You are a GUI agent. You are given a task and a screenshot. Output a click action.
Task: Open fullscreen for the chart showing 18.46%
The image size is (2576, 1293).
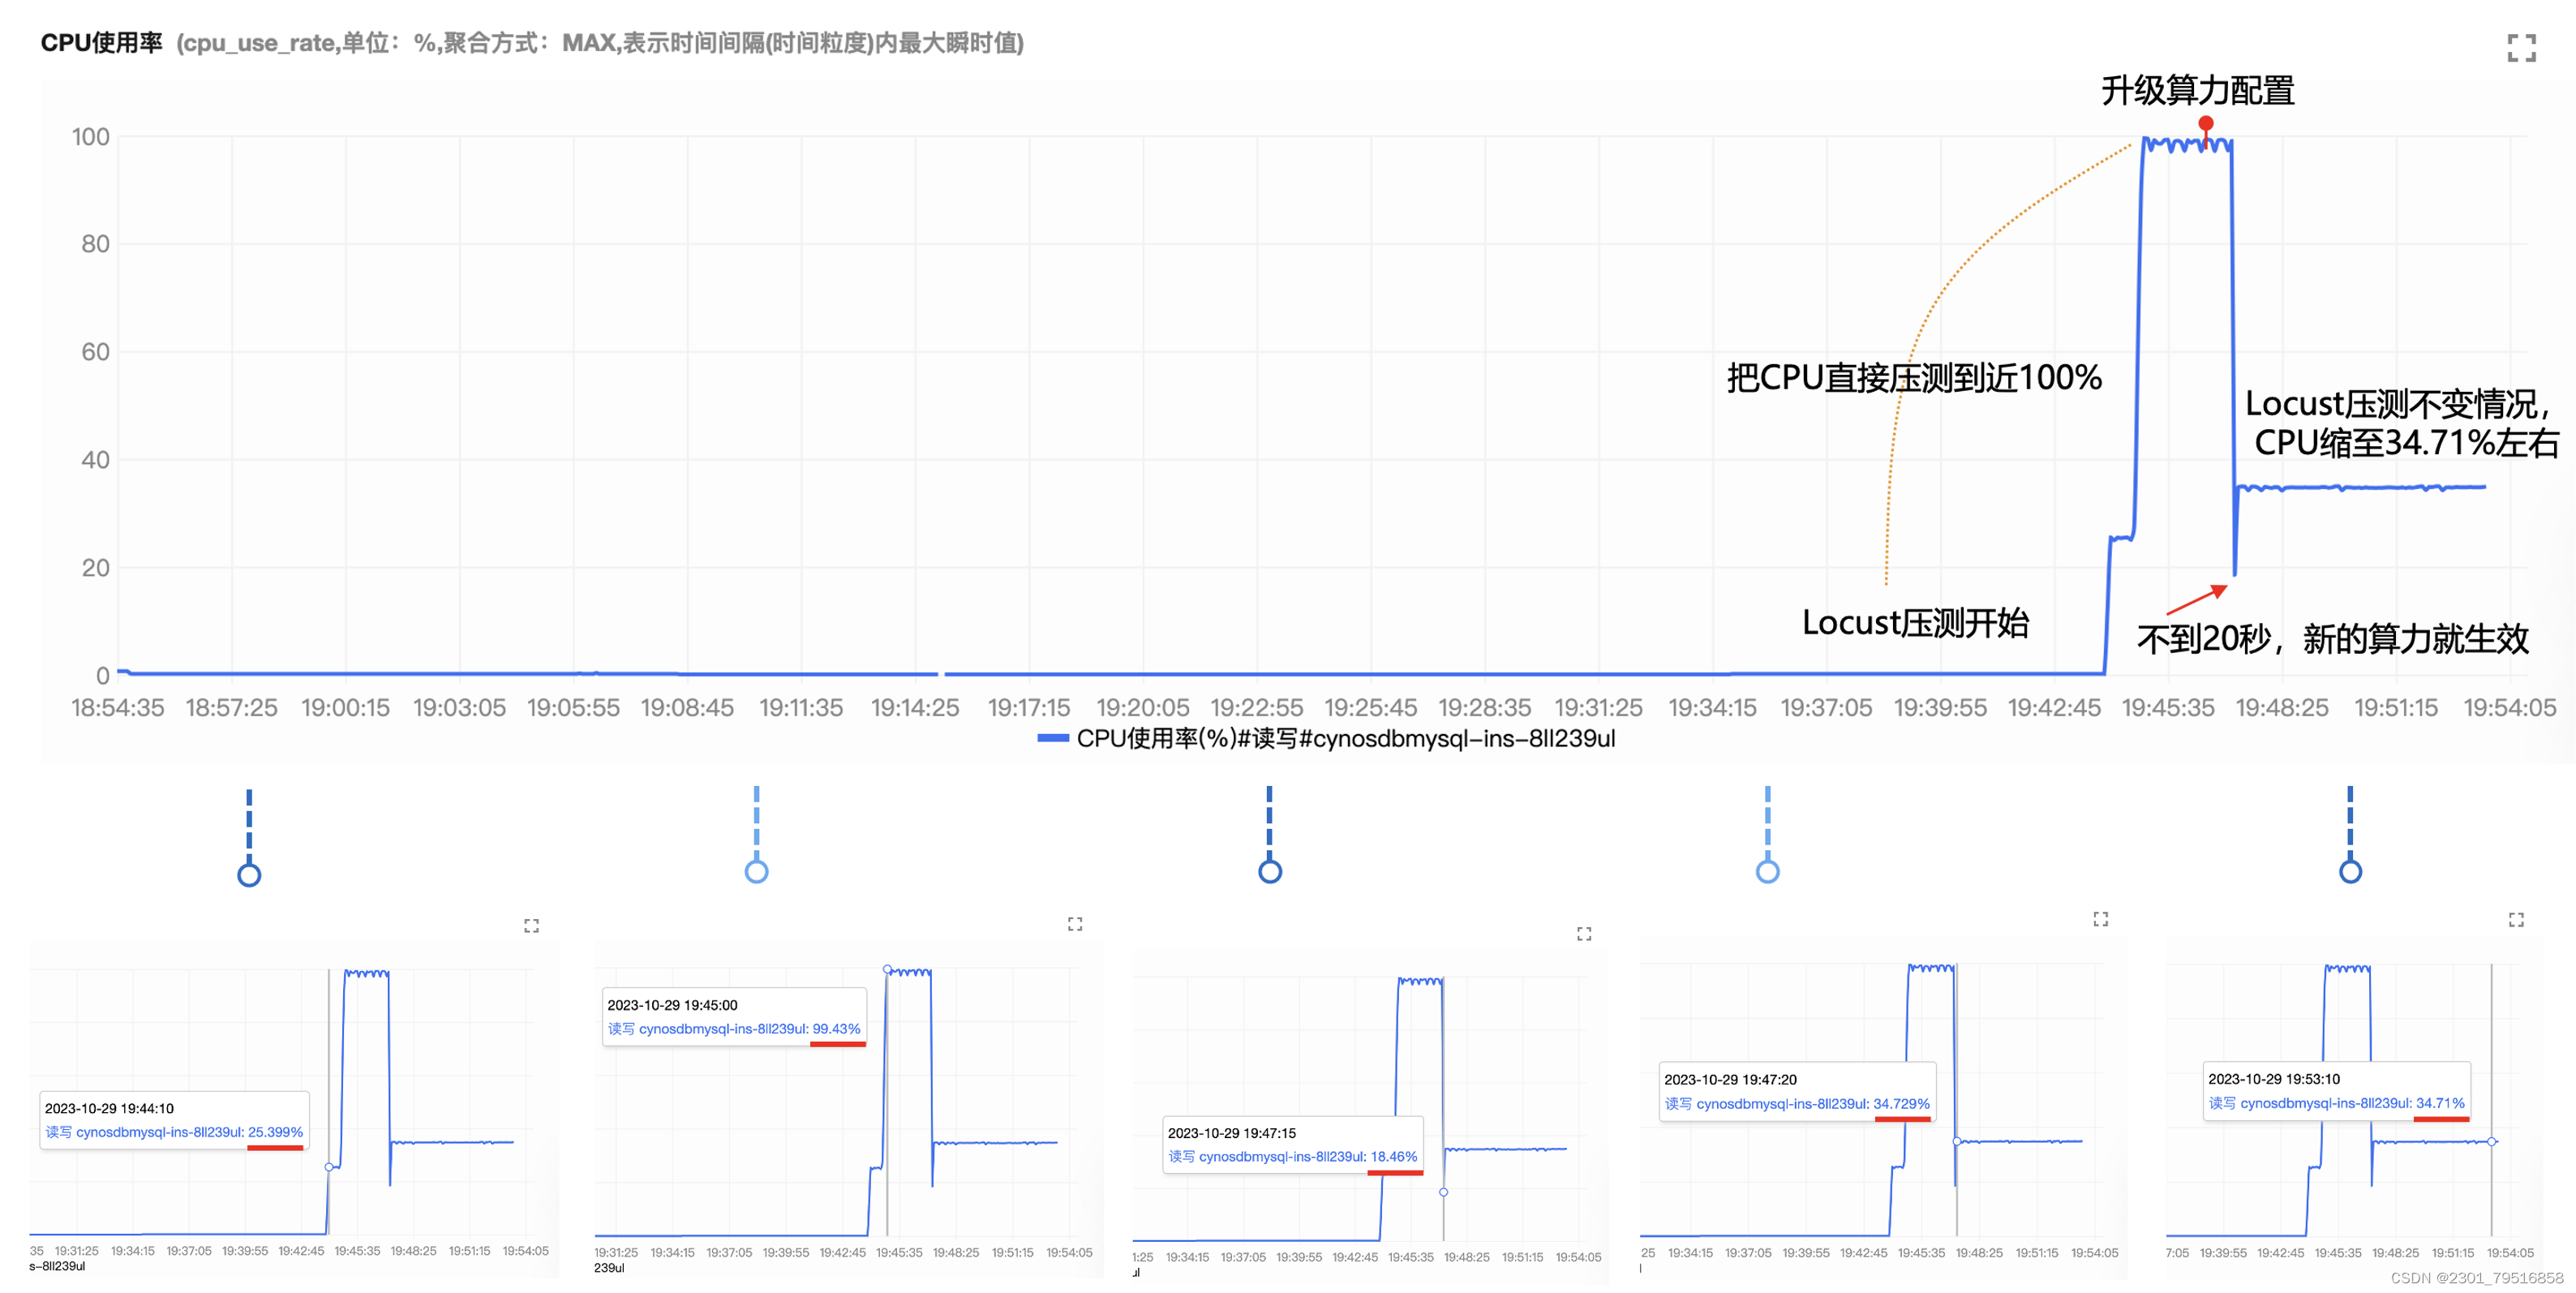1584,934
